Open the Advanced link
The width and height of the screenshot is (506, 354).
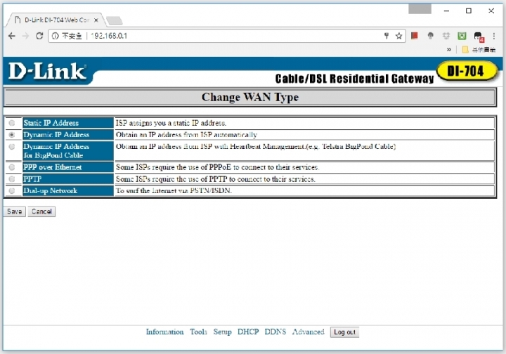(x=308, y=332)
